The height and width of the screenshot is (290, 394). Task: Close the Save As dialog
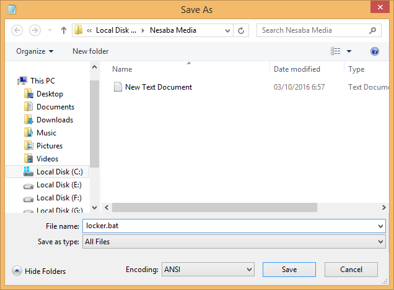(x=380, y=7)
